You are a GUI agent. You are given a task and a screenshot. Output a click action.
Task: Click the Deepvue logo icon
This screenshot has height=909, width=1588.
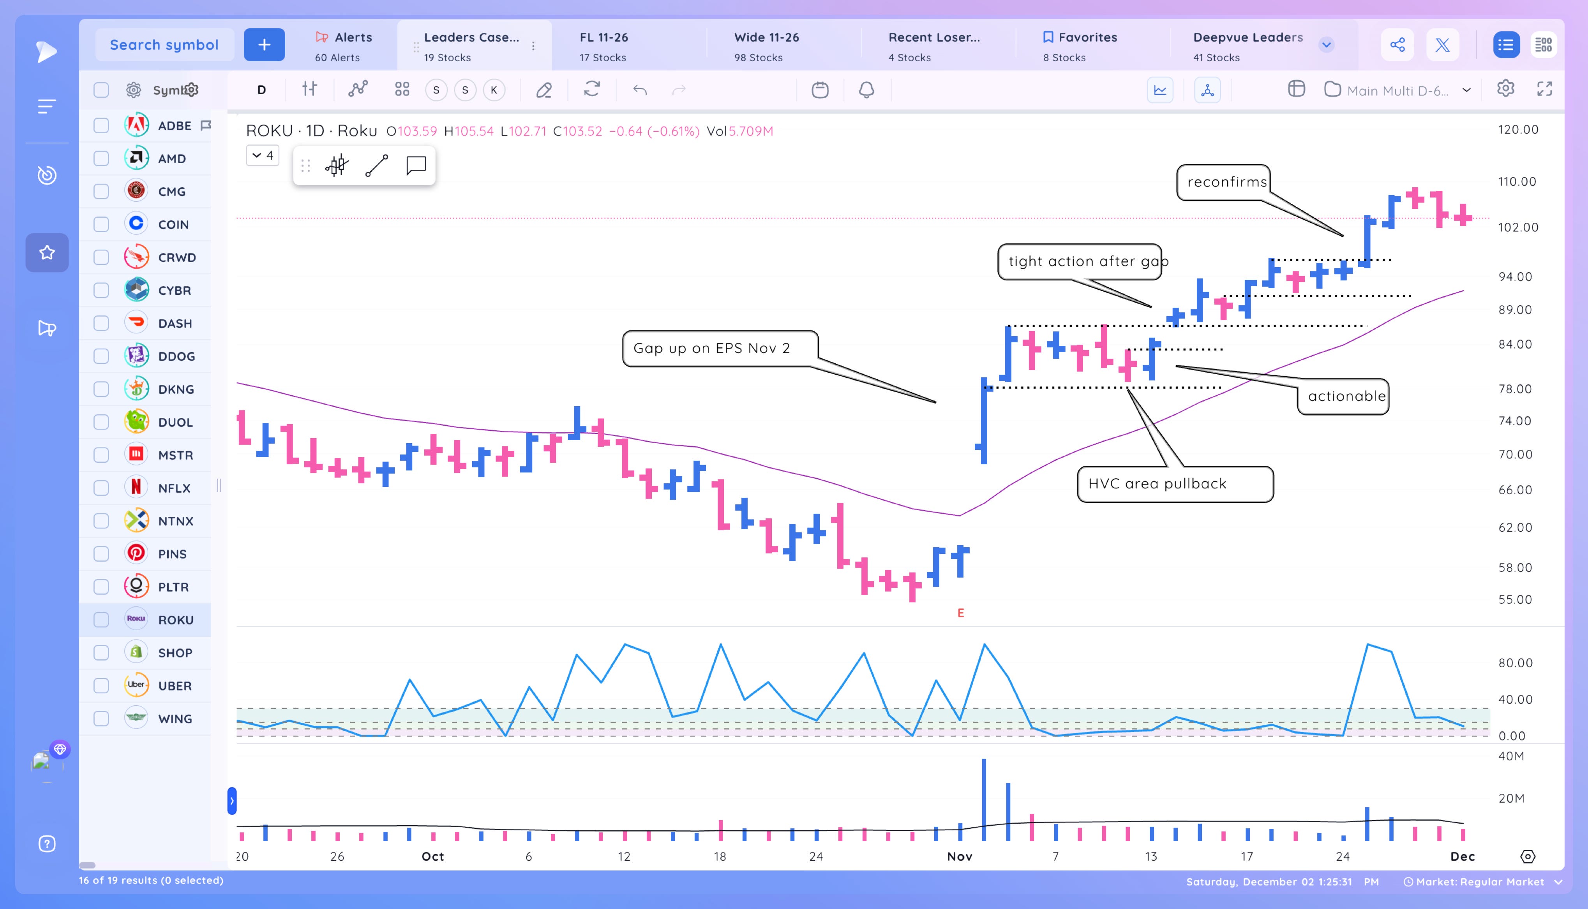click(x=47, y=51)
